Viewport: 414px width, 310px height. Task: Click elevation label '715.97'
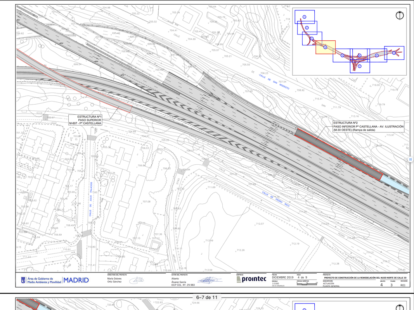coord(390,135)
